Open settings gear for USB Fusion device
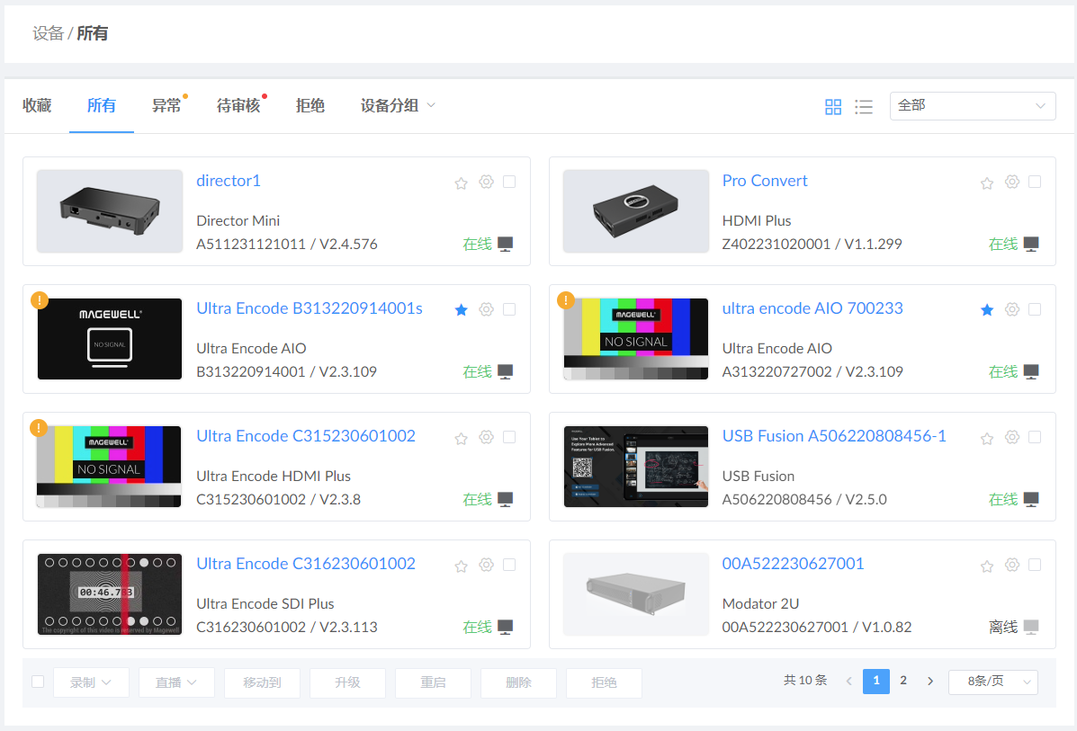 [1012, 437]
